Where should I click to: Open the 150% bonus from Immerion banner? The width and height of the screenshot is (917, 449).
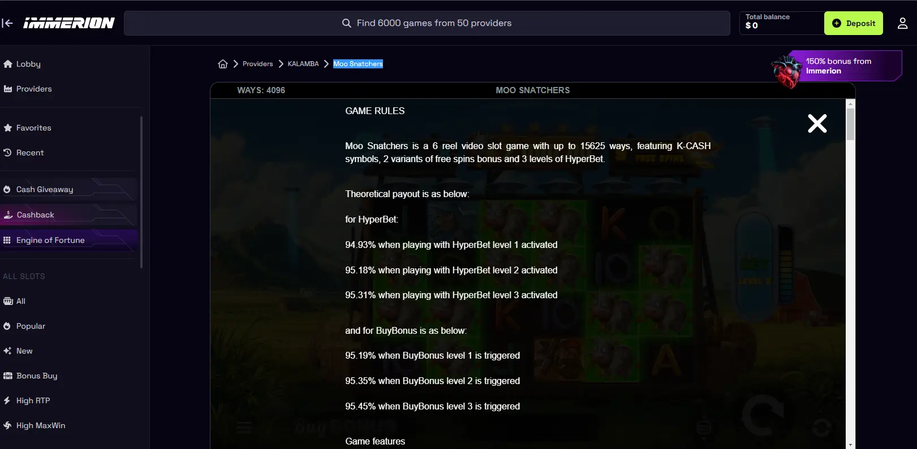click(837, 66)
